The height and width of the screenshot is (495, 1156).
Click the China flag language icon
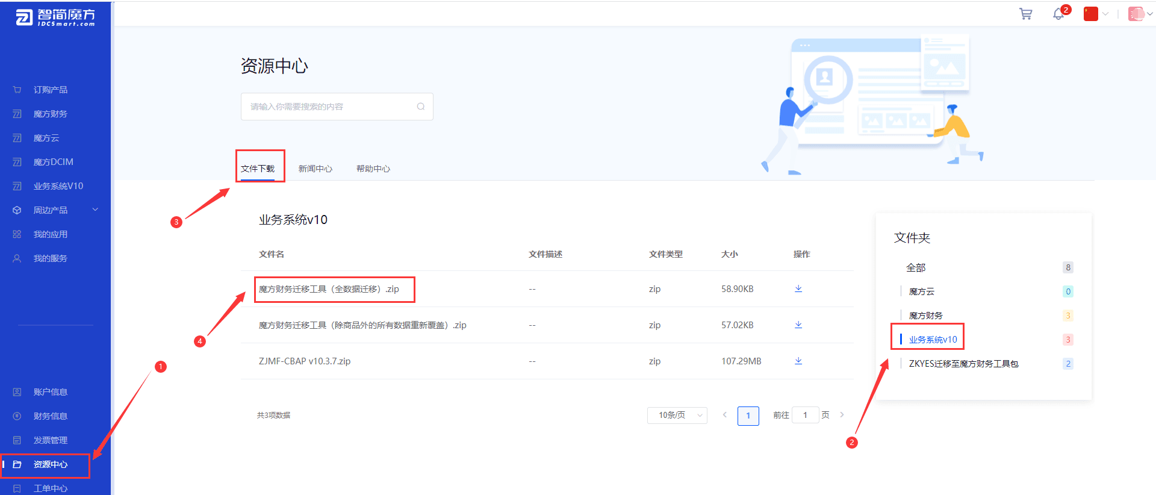point(1090,14)
